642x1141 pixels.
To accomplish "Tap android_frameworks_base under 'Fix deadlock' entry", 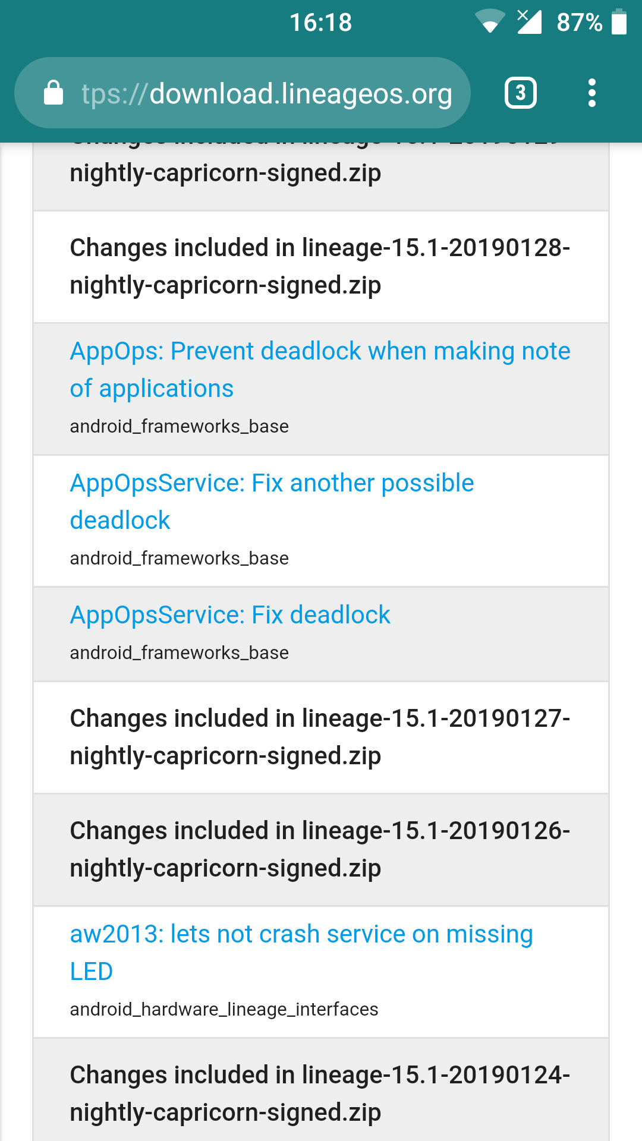I will pyautogui.click(x=178, y=653).
